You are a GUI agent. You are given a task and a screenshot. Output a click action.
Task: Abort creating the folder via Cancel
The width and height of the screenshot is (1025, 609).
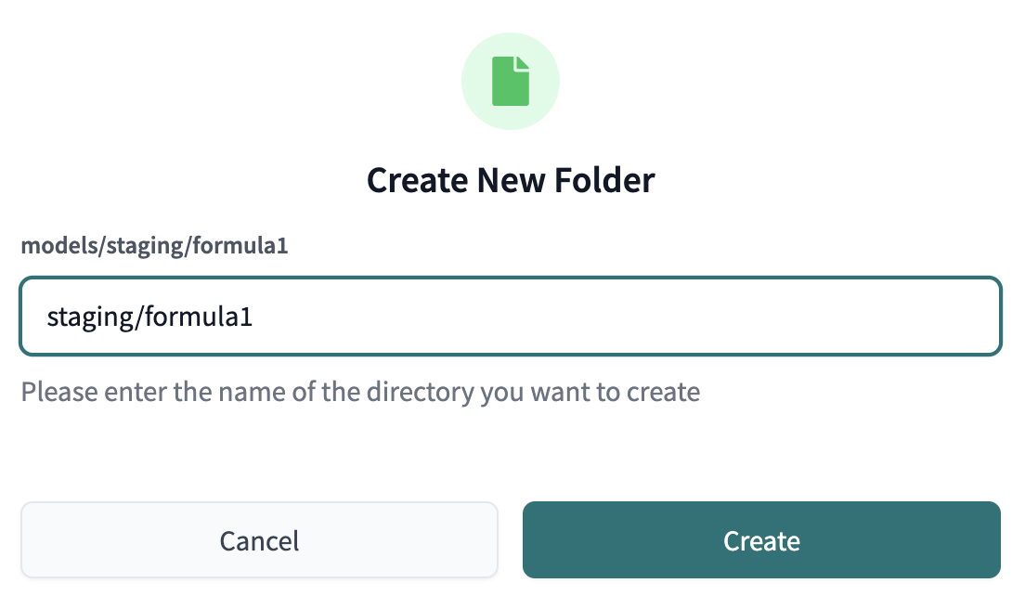pyautogui.click(x=259, y=539)
